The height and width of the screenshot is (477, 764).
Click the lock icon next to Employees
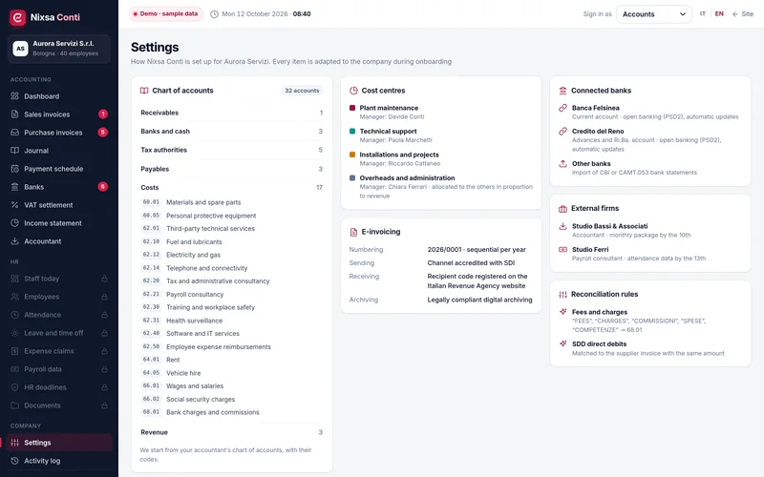(x=104, y=297)
